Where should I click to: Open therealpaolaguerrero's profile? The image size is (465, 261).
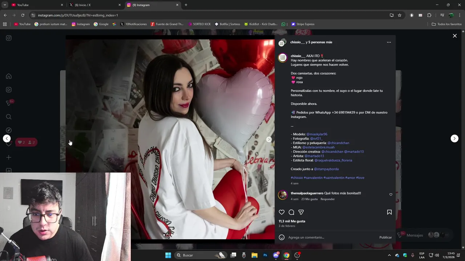[x=307, y=193]
